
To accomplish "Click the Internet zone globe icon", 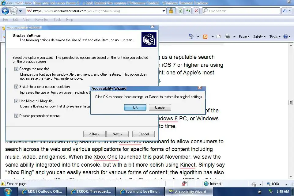I will click(x=206, y=184).
